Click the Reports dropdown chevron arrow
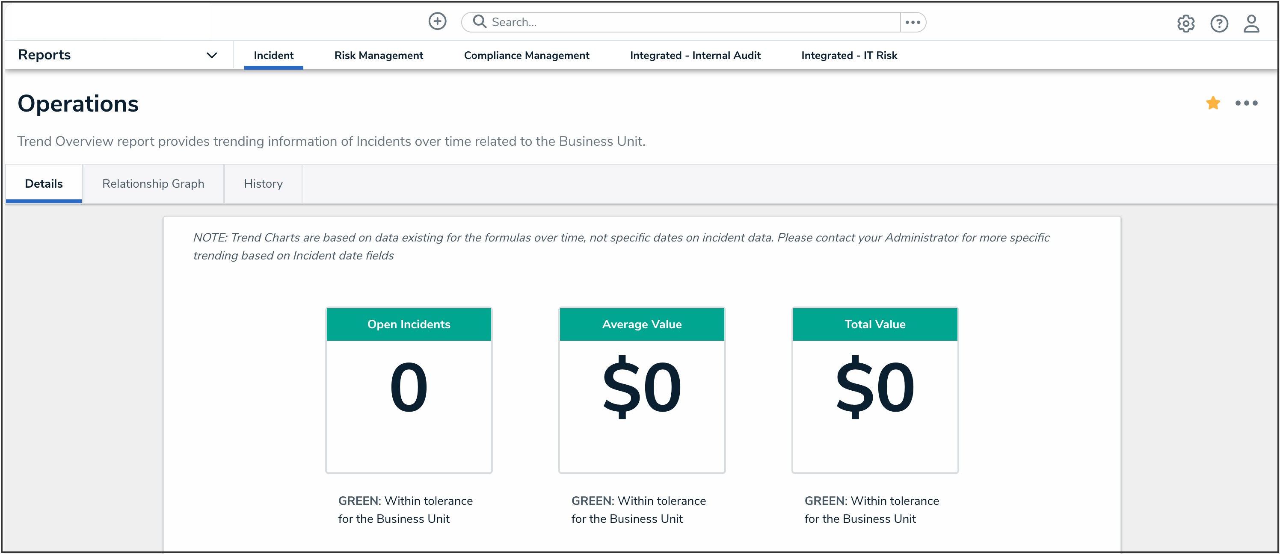This screenshot has height=554, width=1280. (x=212, y=55)
